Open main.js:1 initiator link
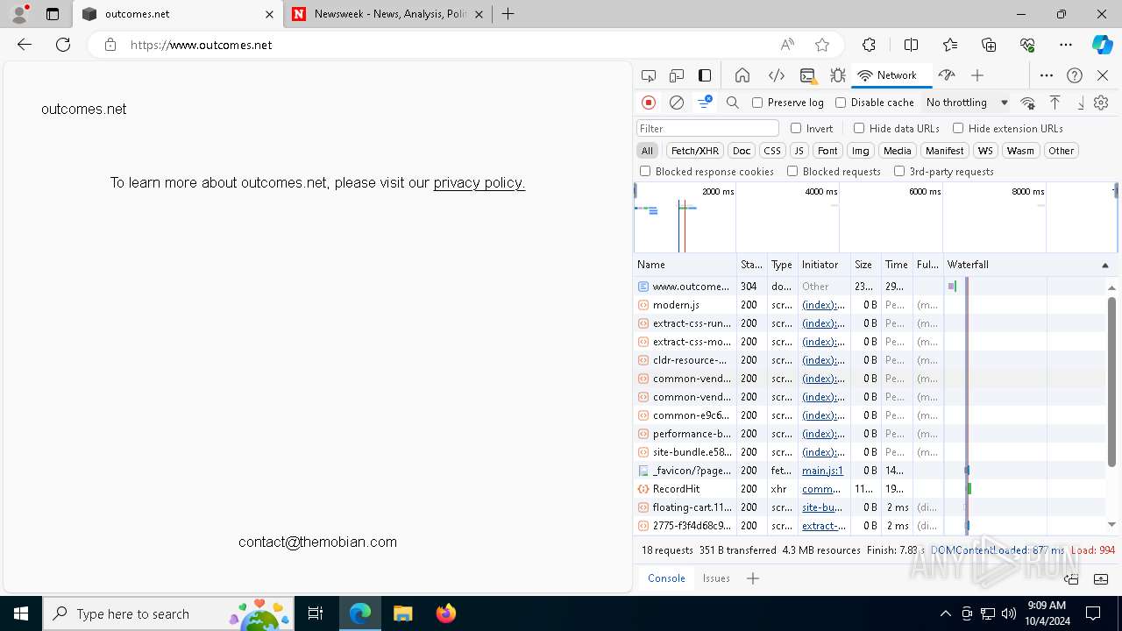Screen dimensions: 1122x631 pos(822,471)
